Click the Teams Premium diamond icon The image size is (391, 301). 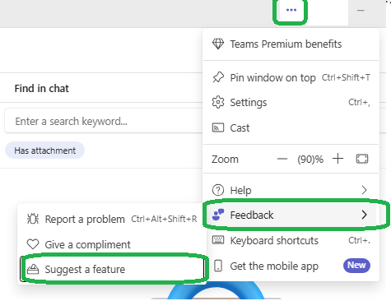(218, 44)
